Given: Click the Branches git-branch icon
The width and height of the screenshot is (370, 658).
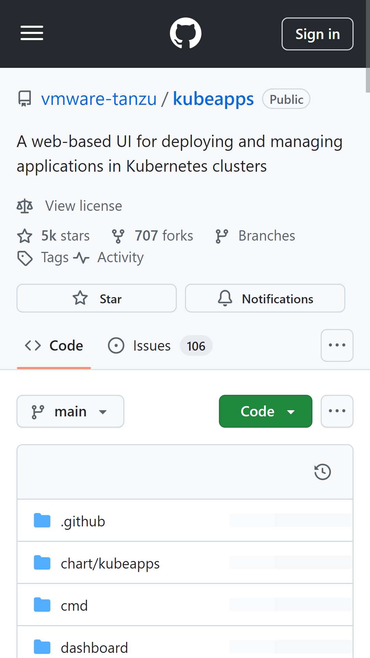Looking at the screenshot, I should pos(222,236).
